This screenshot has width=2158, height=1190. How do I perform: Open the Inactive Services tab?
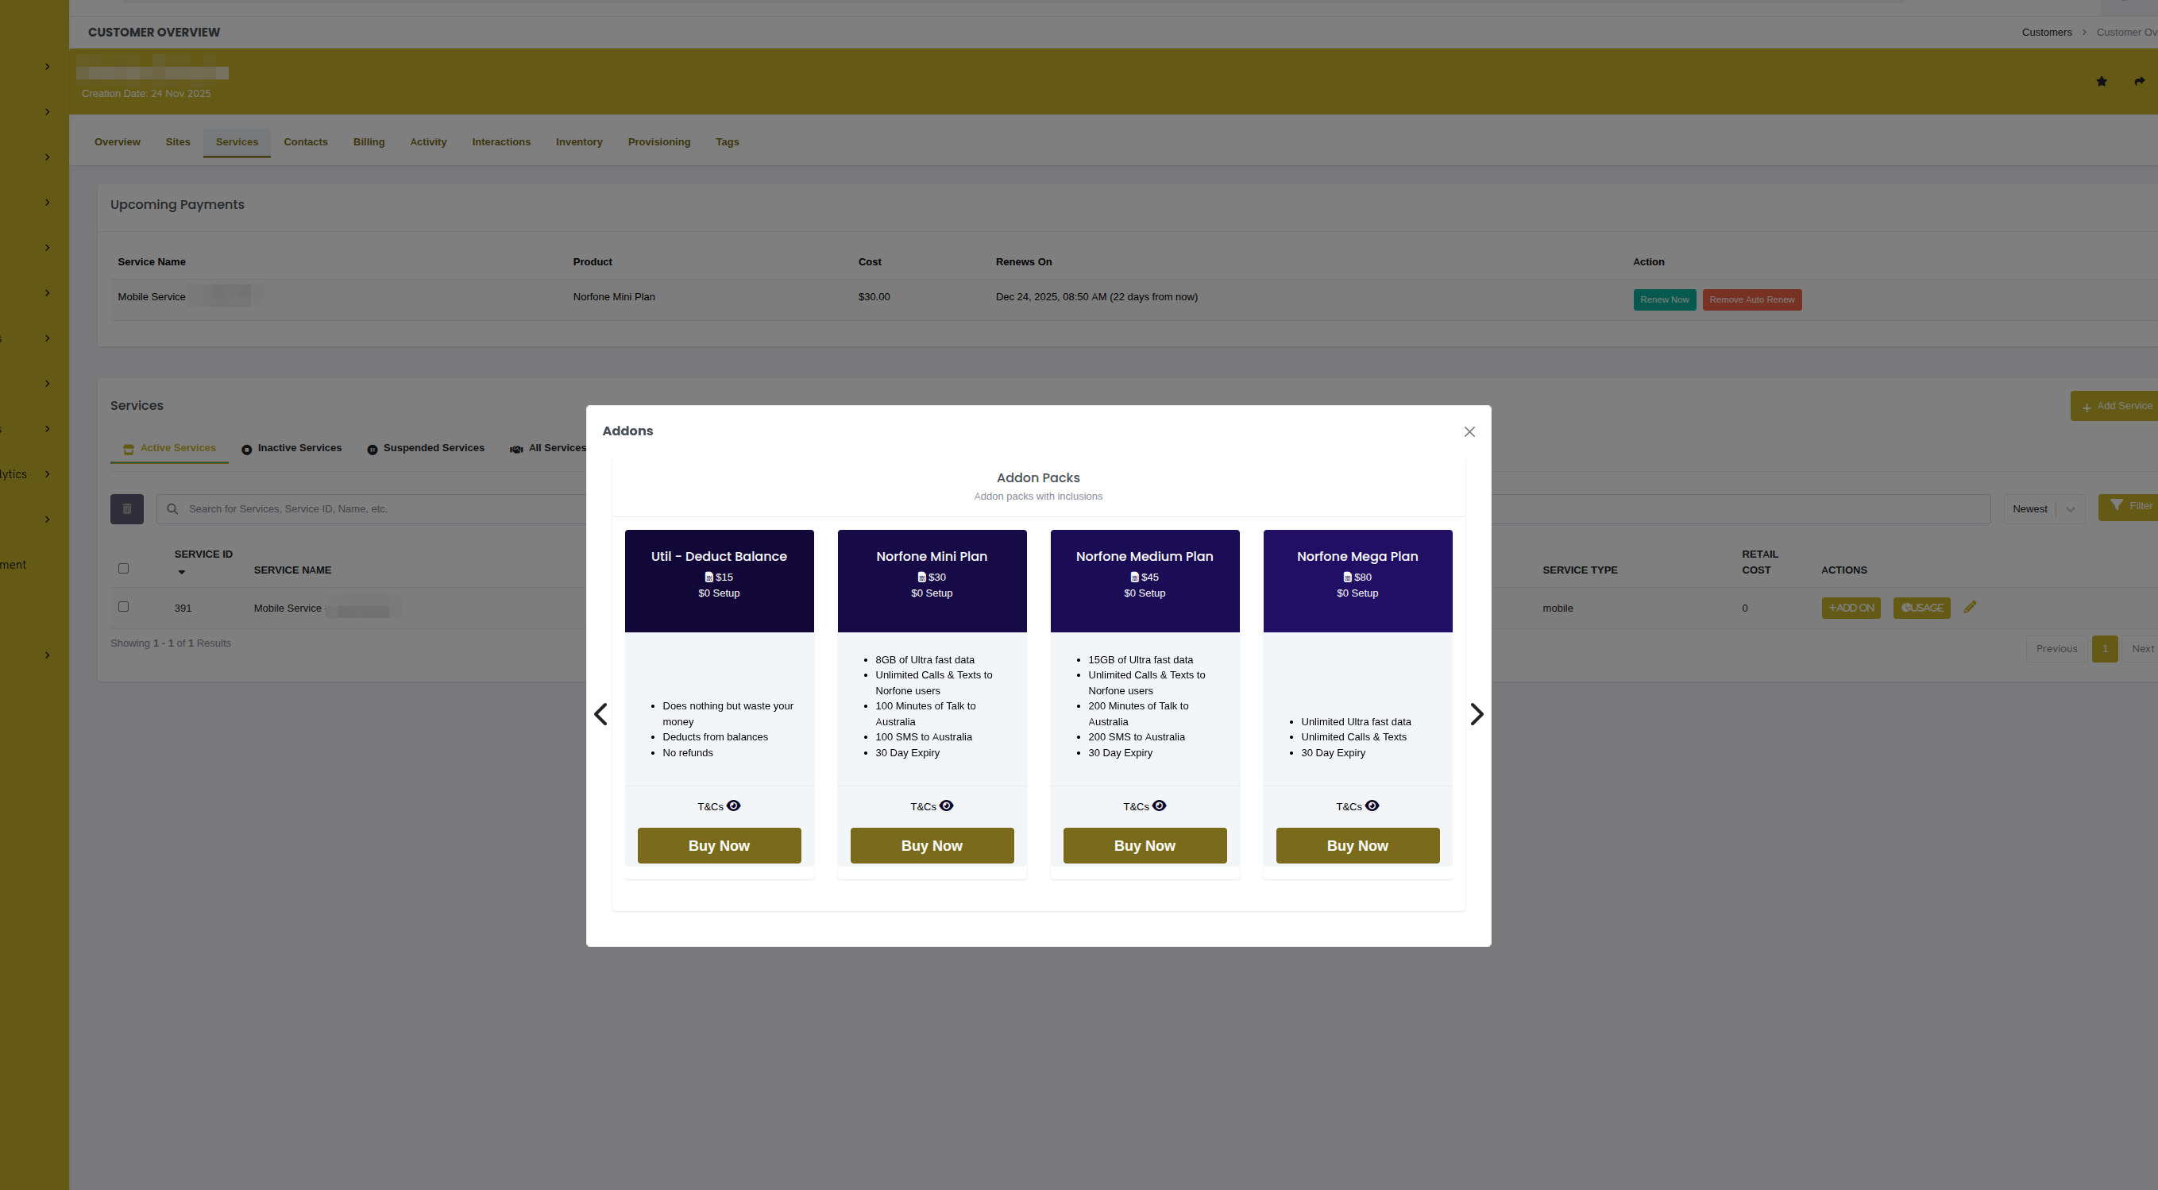299,447
